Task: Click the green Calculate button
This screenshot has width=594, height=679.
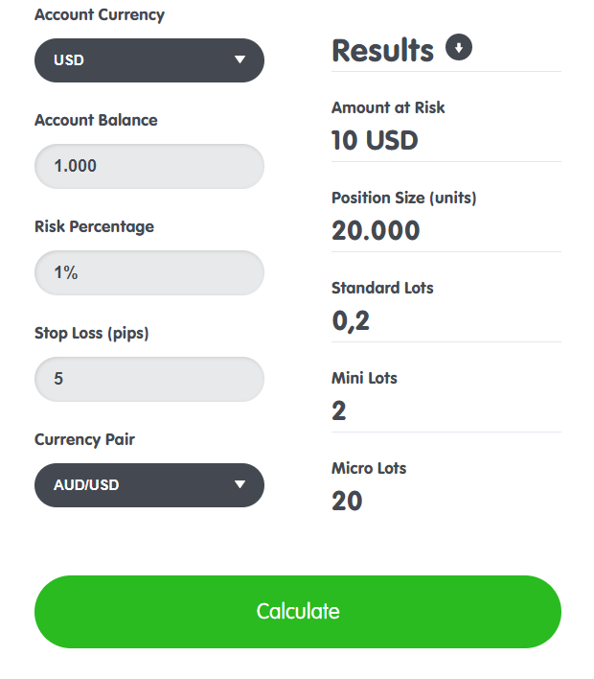Action: click(298, 612)
